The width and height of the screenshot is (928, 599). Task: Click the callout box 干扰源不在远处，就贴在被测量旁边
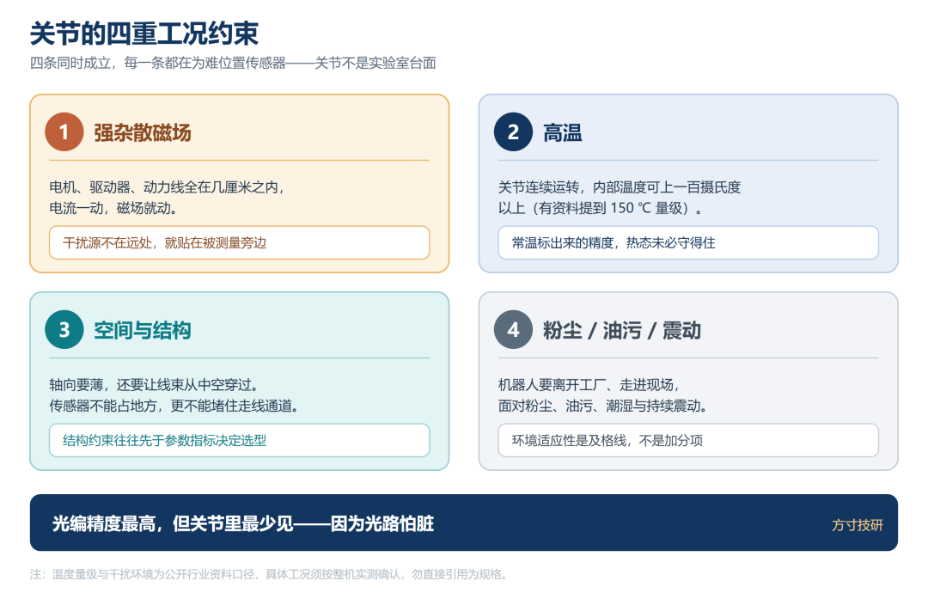(x=239, y=242)
